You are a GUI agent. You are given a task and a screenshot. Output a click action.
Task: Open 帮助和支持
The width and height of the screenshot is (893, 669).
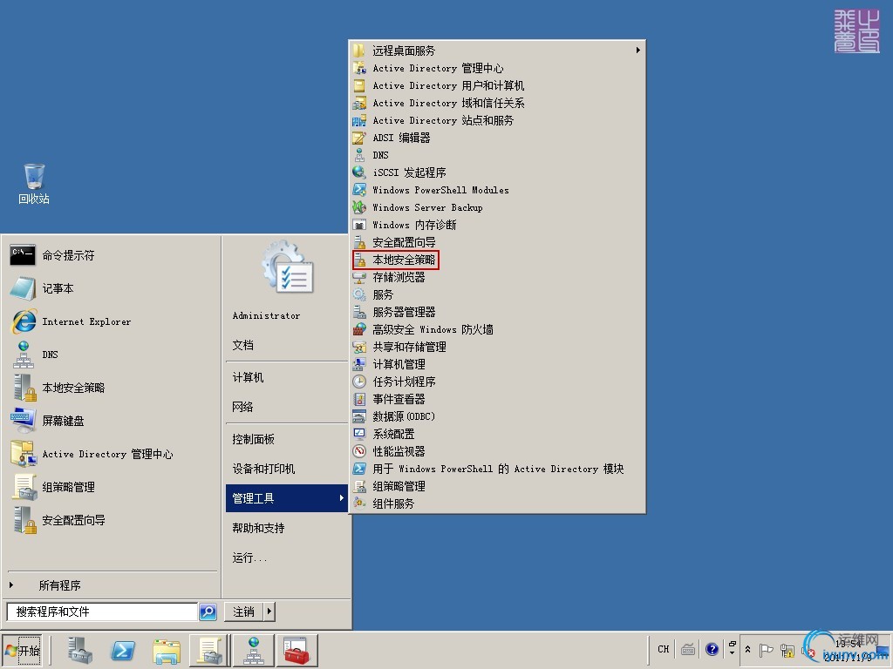click(286, 528)
